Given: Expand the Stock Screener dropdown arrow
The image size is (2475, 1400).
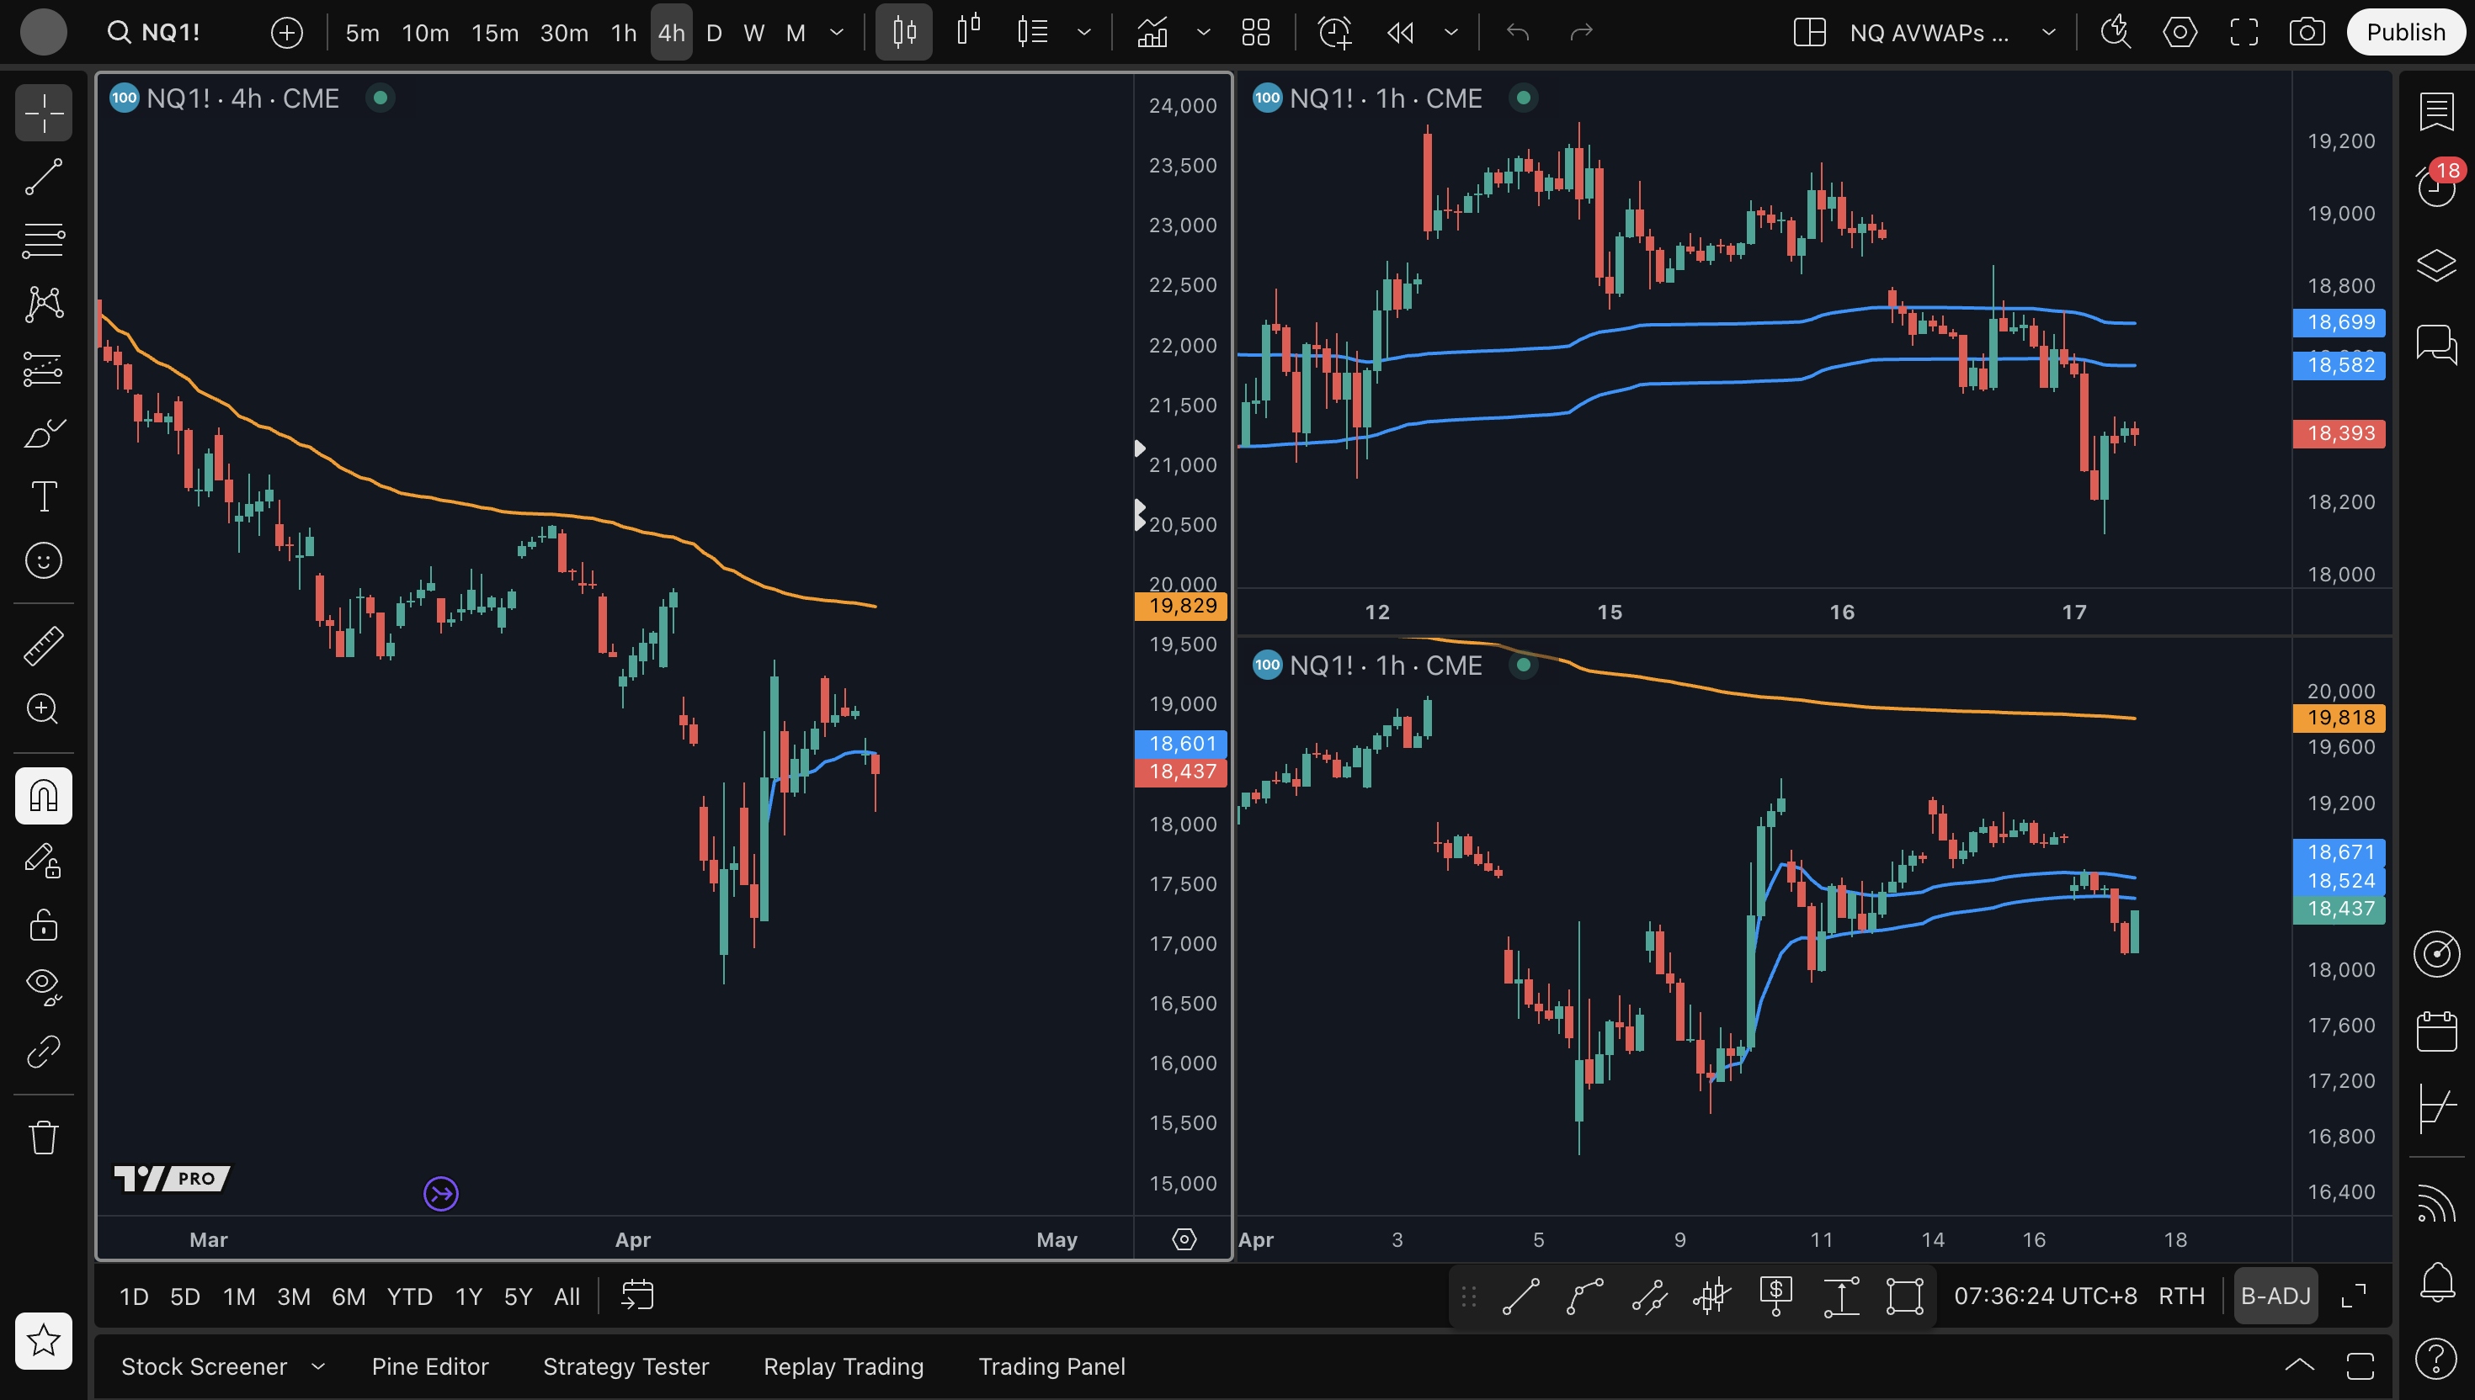Looking at the screenshot, I should (318, 1366).
